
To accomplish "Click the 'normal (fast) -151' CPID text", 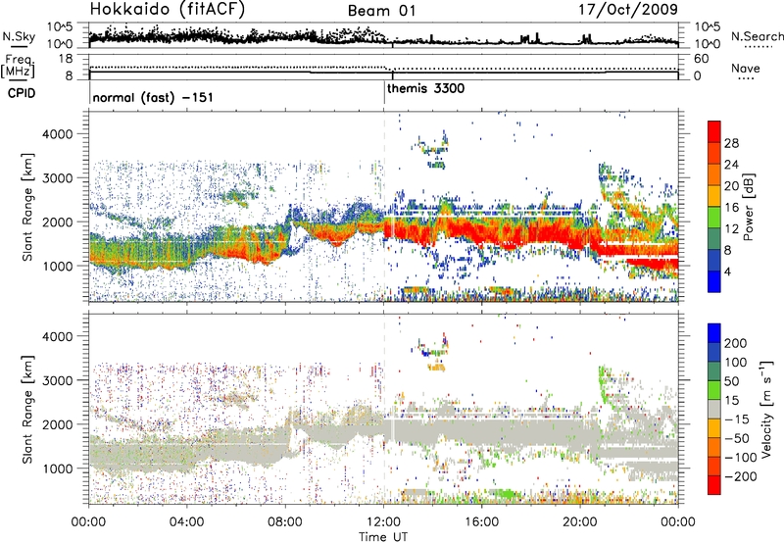I will (153, 97).
